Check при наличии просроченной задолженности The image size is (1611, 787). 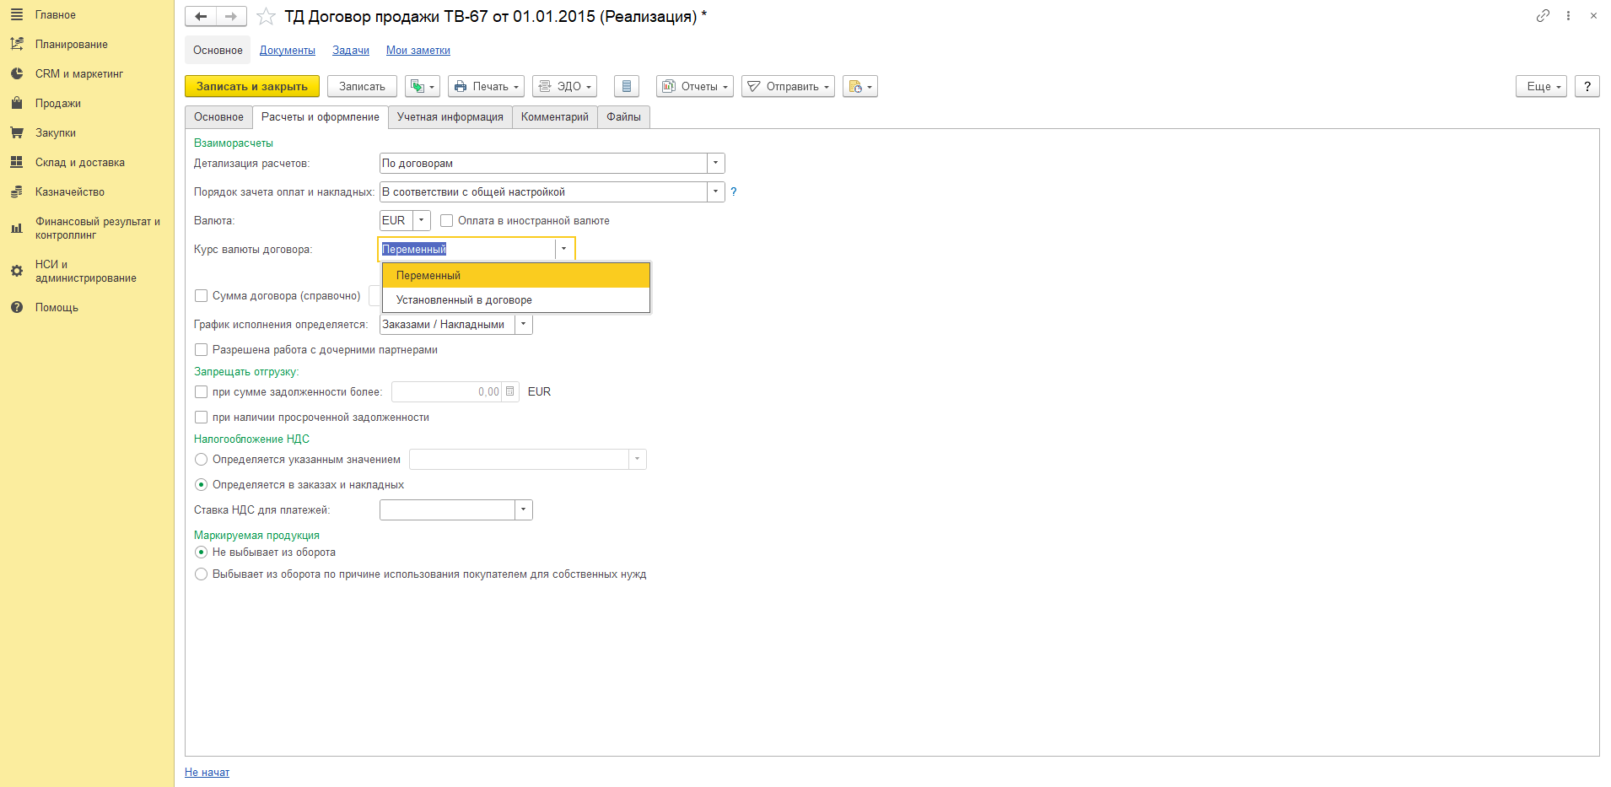(x=201, y=418)
